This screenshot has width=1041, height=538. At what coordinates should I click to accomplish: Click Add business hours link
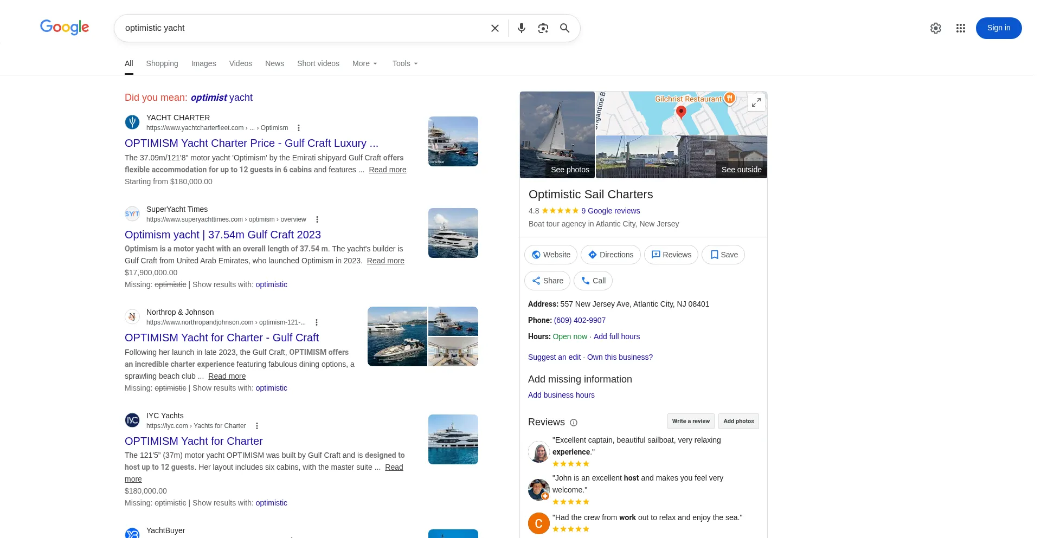click(x=561, y=395)
